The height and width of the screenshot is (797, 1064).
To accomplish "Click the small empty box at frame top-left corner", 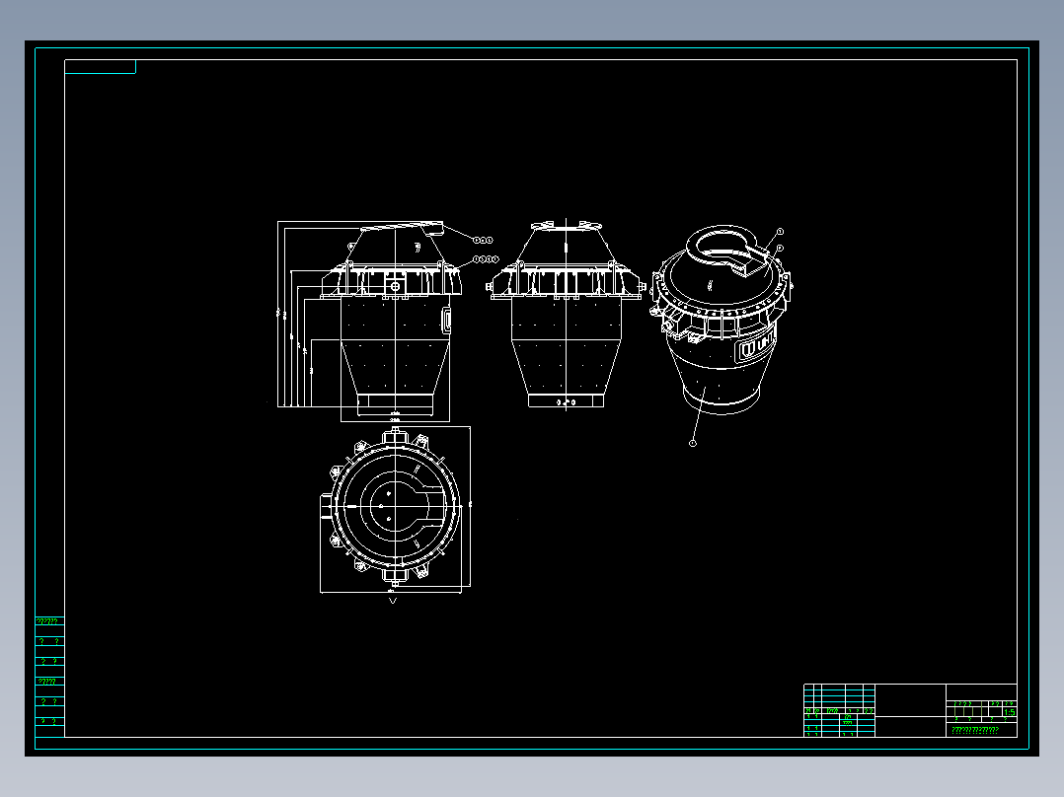I will pos(101,66).
